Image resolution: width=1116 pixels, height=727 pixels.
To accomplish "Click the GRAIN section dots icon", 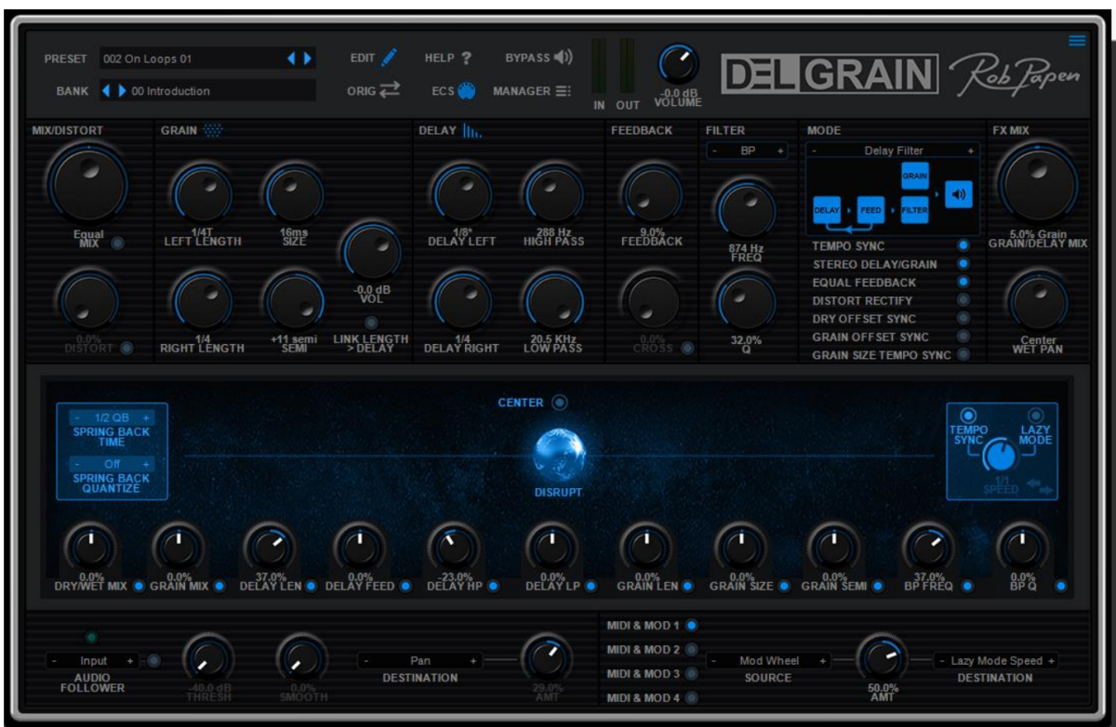I will [212, 131].
